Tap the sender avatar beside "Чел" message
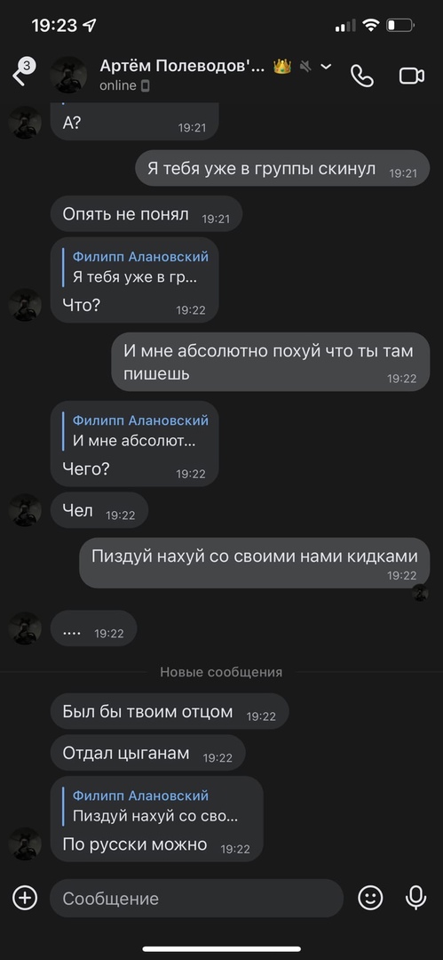The height and width of the screenshot is (960, 443). pos(25,510)
